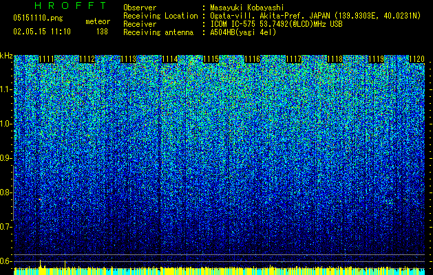Click the 0.8 kHz axis label

pyautogui.click(x=6, y=192)
